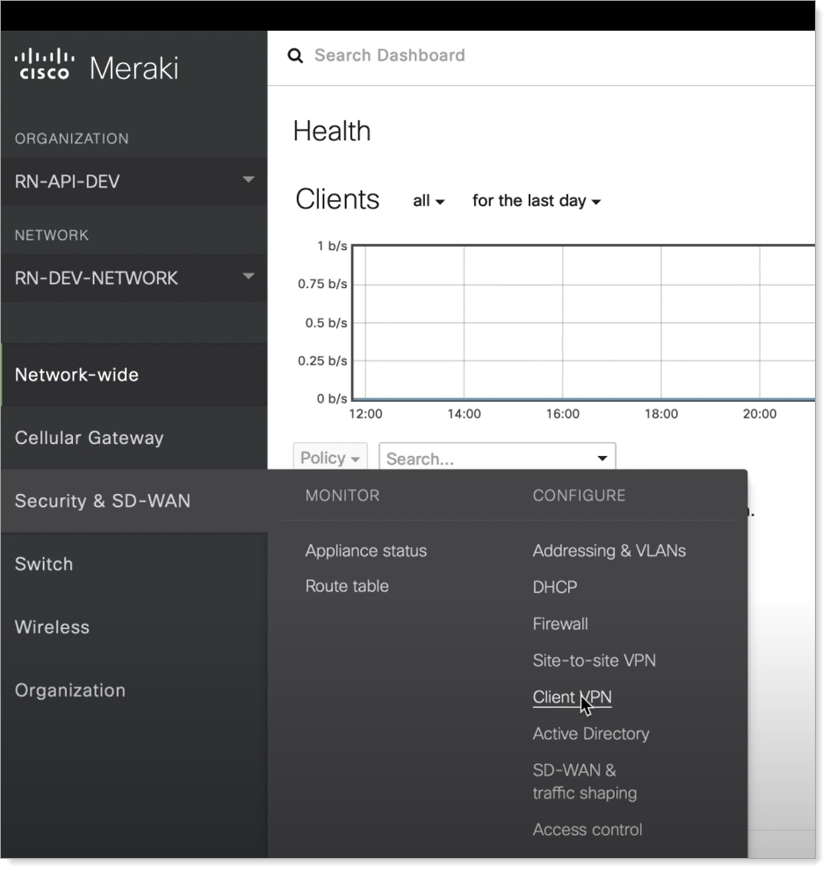Click the 0.5 b/s chart axis label

point(327,323)
